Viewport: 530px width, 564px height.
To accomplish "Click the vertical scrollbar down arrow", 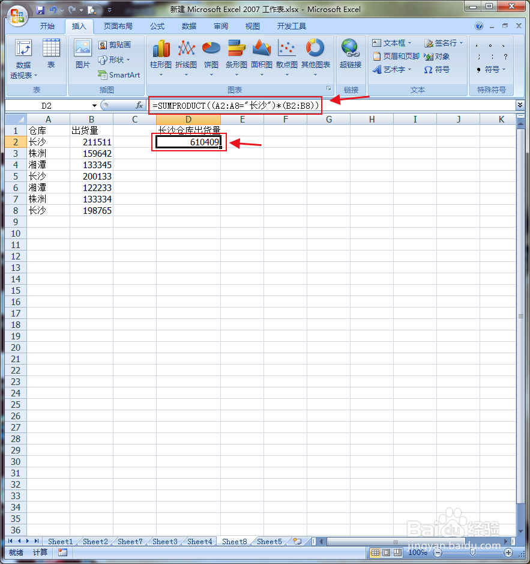I will (520, 532).
